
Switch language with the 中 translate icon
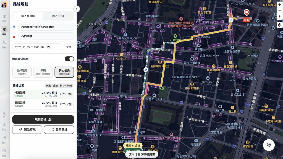point(4,114)
